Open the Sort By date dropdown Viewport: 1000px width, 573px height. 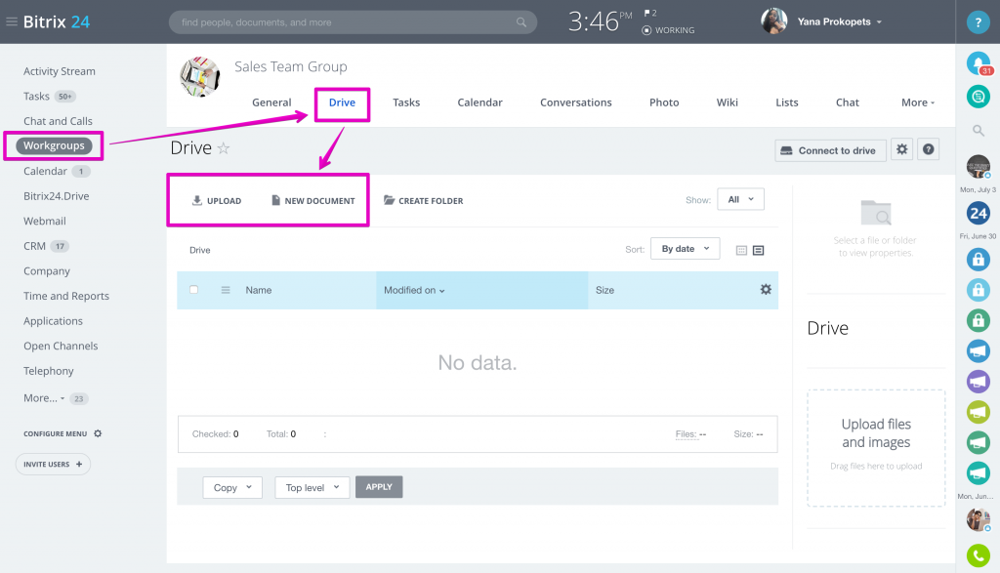tap(685, 249)
